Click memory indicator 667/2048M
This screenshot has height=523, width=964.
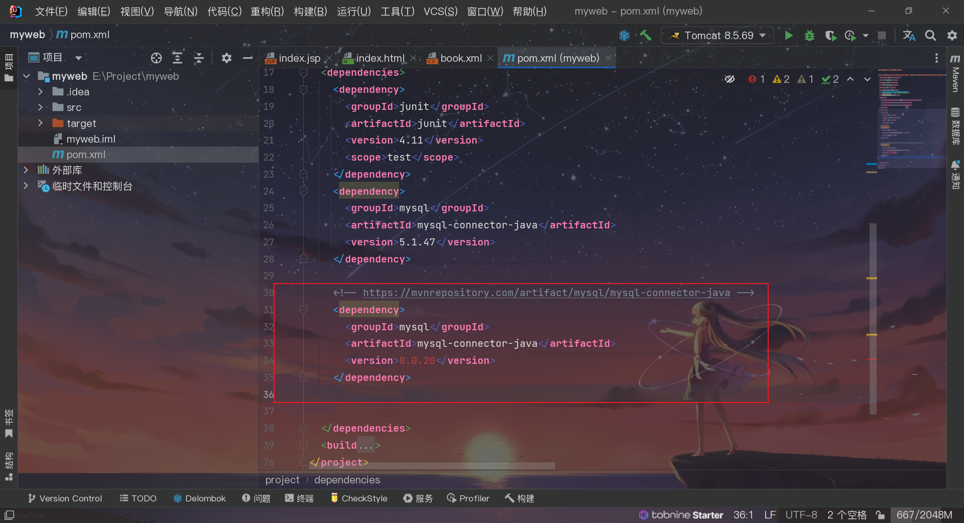(924, 515)
